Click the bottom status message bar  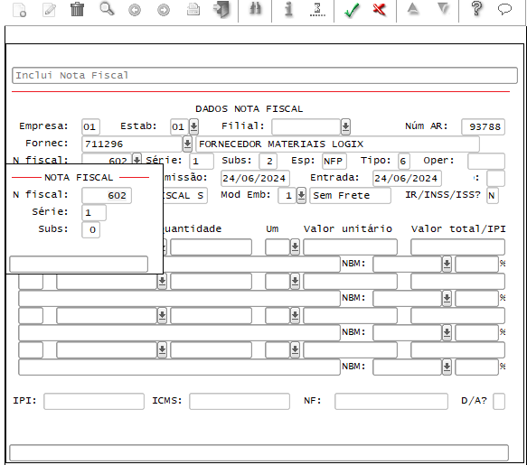click(x=259, y=453)
